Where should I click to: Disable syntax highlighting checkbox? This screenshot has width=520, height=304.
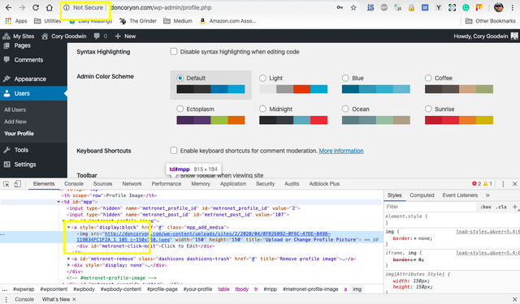[x=173, y=52]
